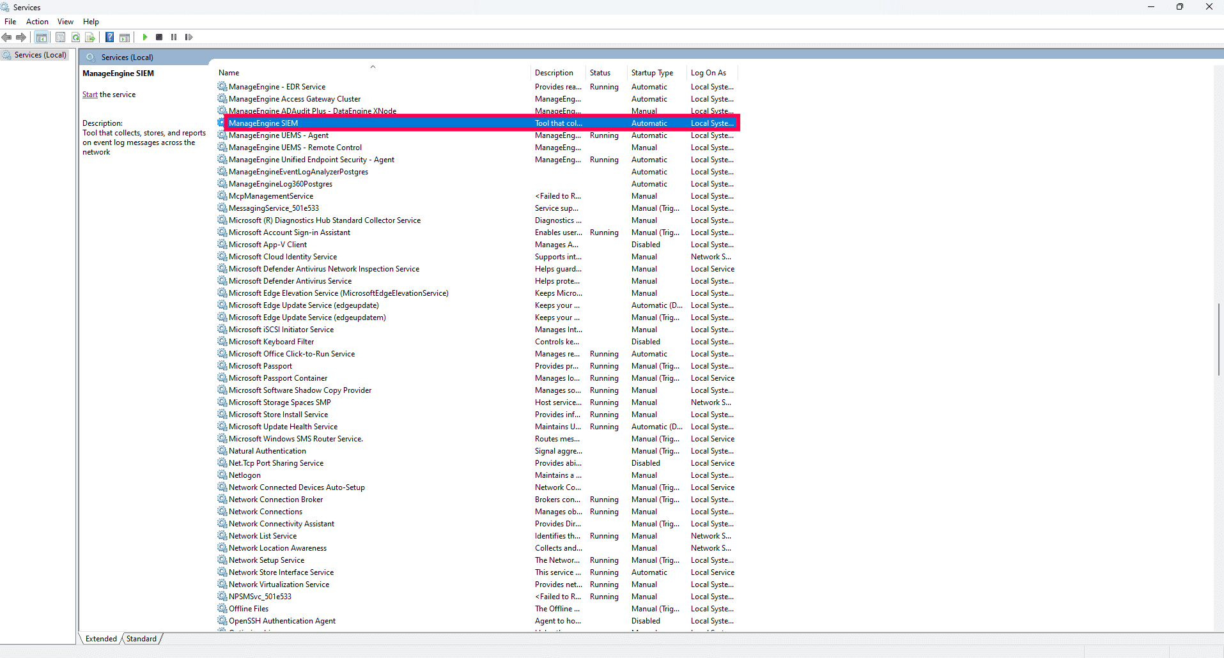Image resolution: width=1224 pixels, height=658 pixels.
Task: Select Microsoft Software Shadow Copy Provider
Action: (x=477, y=390)
